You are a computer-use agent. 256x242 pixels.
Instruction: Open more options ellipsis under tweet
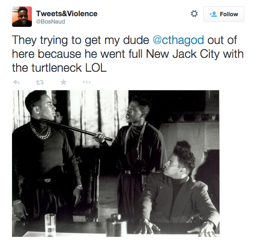coord(87,82)
